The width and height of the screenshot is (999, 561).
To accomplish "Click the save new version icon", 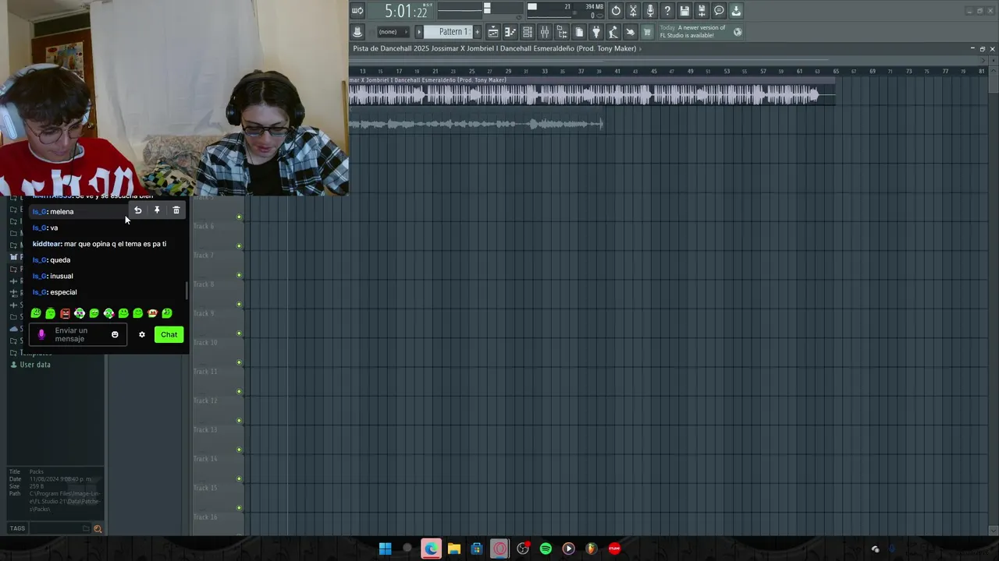I will pos(702,11).
